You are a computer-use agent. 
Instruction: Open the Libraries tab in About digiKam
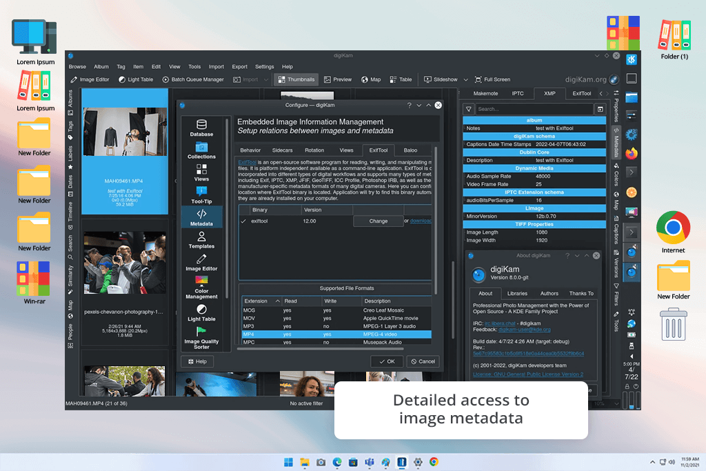point(517,294)
